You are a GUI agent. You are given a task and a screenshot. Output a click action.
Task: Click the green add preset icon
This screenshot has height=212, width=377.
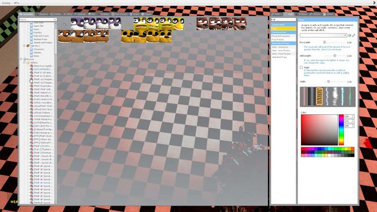pyautogui.click(x=349, y=35)
